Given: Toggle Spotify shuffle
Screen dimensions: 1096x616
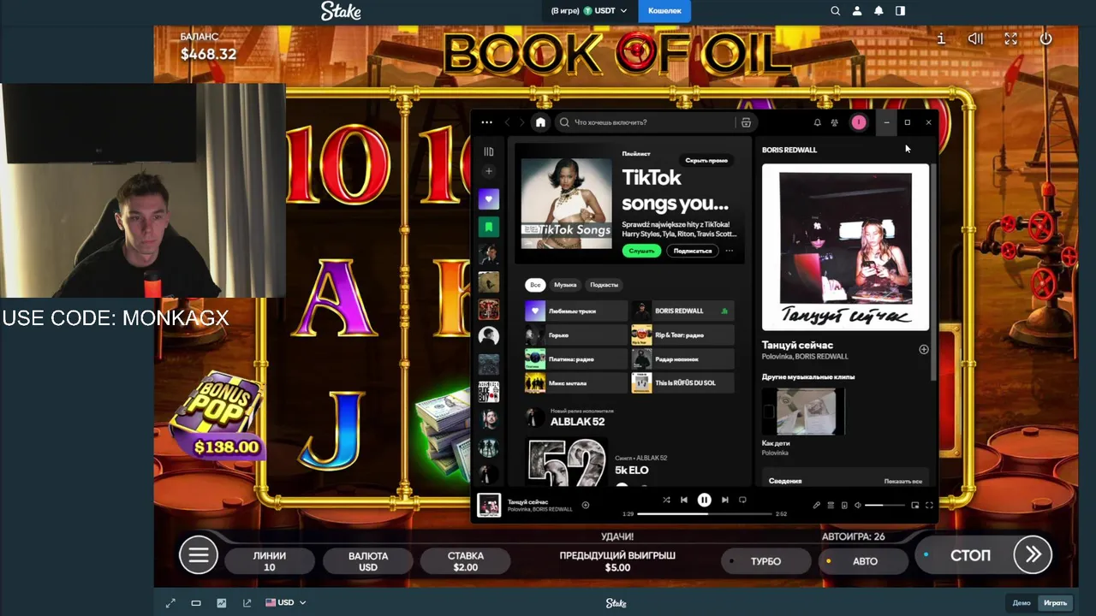Looking at the screenshot, I should click(666, 500).
